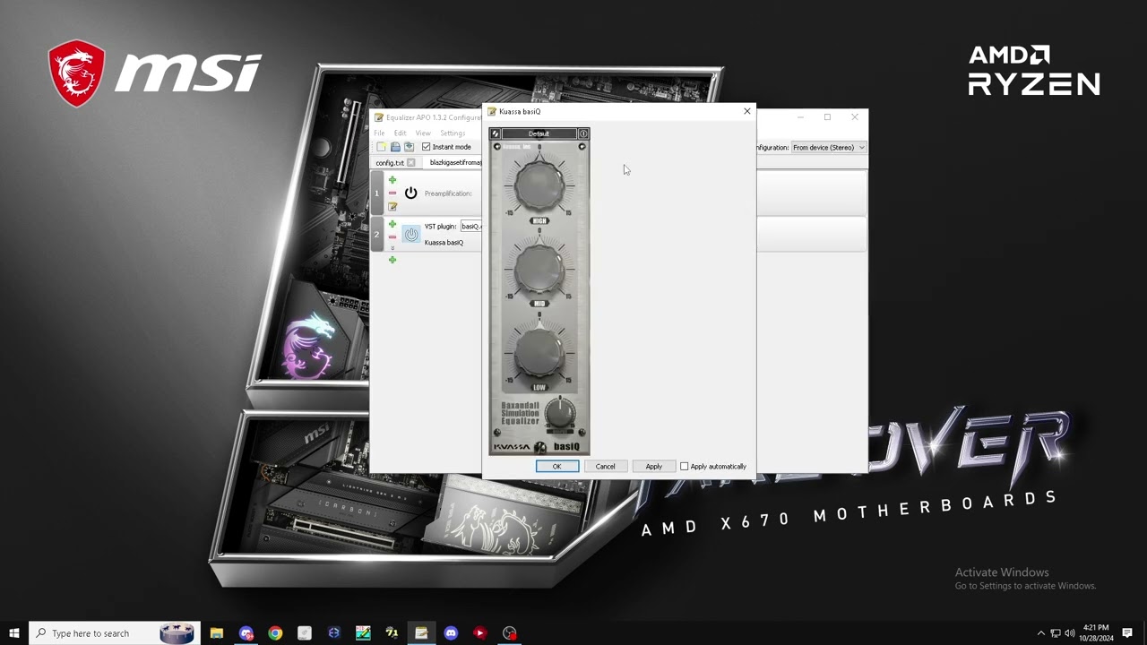Show hidden system tray icons
Viewport: 1147px width, 645px height.
pos(1040,633)
